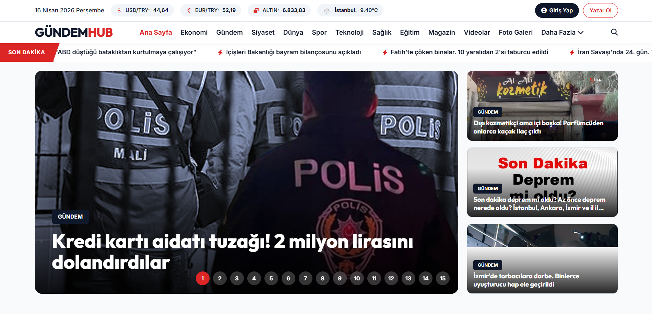The image size is (652, 314).
Task: Go to the Teknoloji category
Action: pyautogui.click(x=349, y=32)
